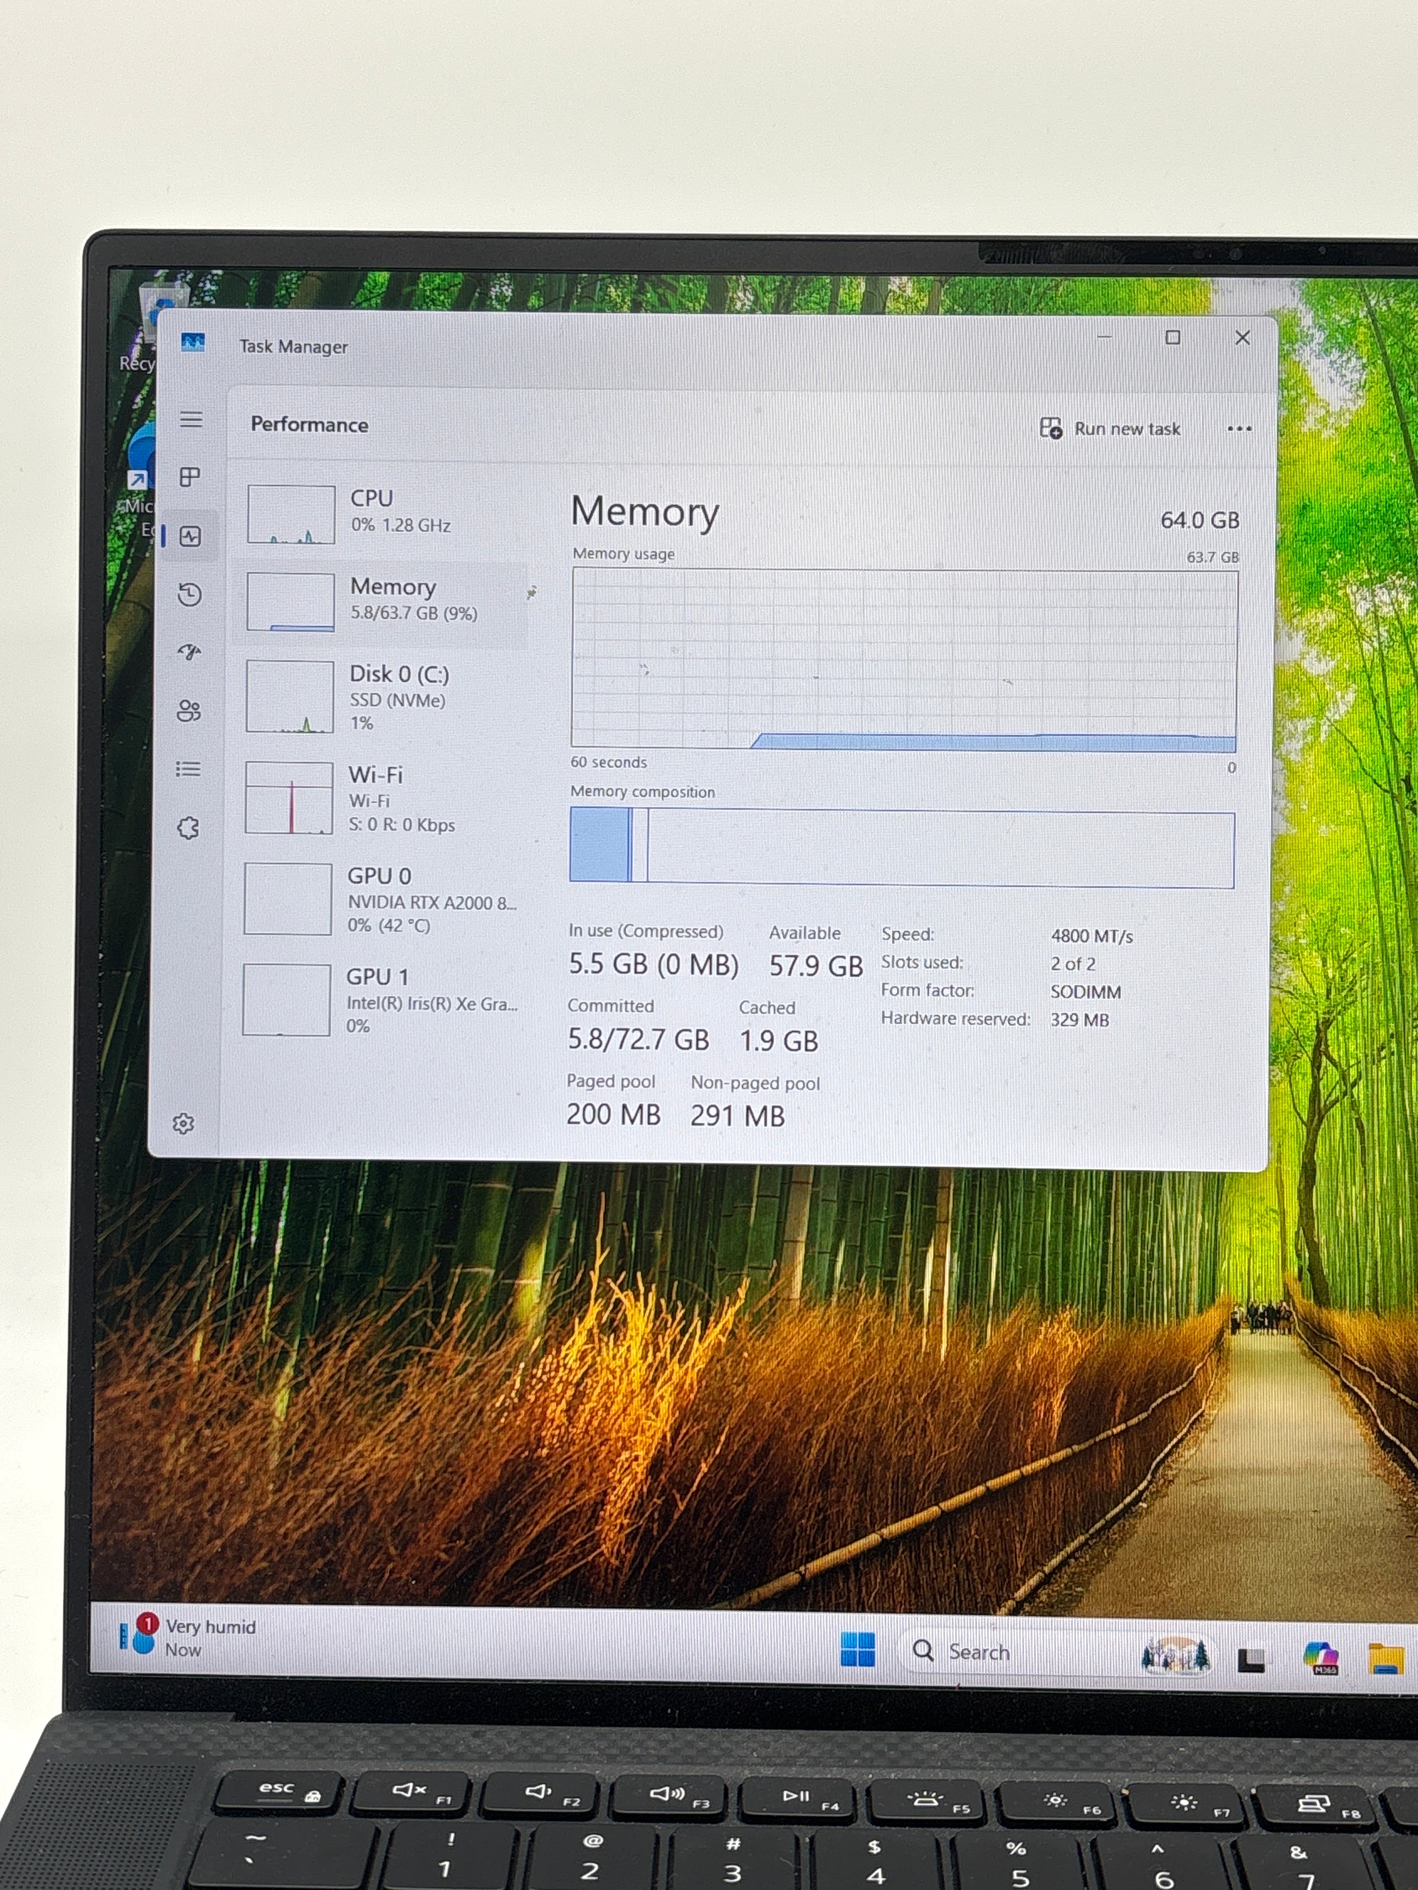Image resolution: width=1418 pixels, height=1890 pixels.
Task: Click the Memory usage graph
Action: (x=905, y=660)
